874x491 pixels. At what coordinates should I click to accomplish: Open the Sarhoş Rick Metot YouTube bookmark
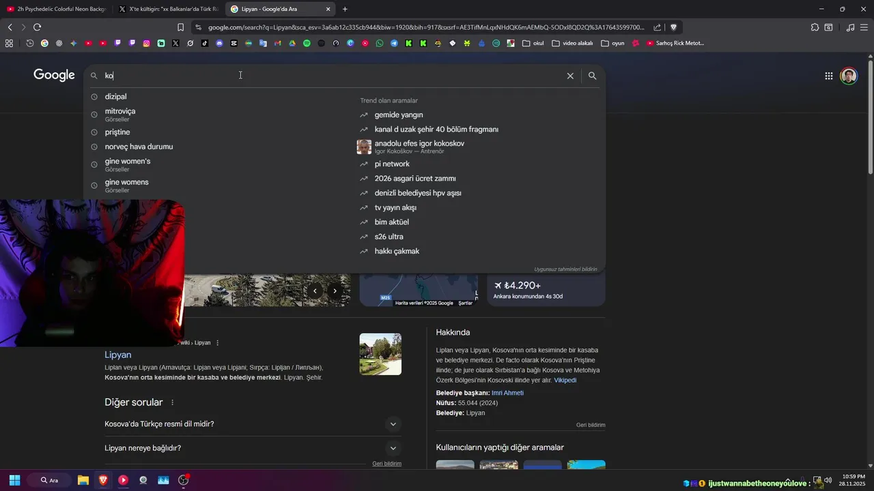click(x=675, y=43)
